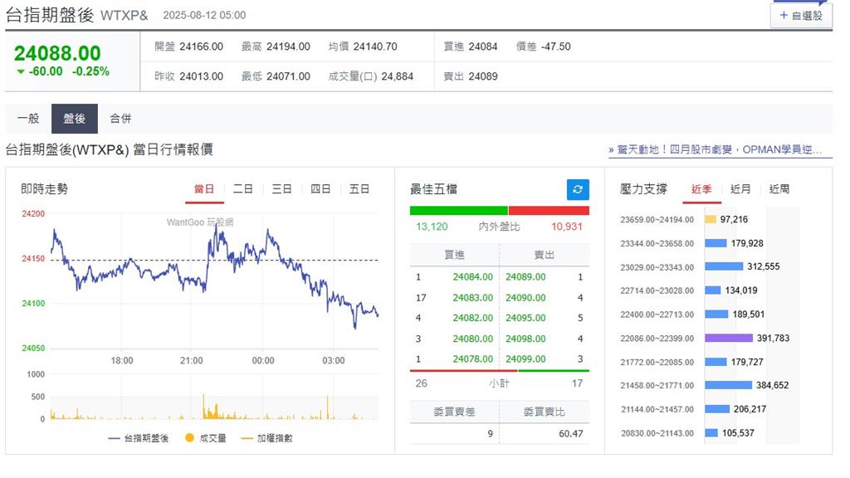Click the yellow bar for 23659.00~24194.00

tap(711, 219)
